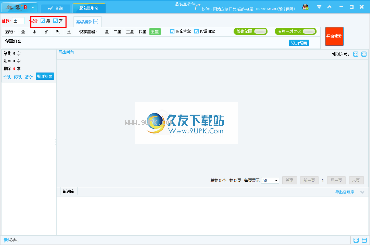Image resolution: width=373 pixels, height=247 pixels.
Task: Select the 木 five-element option
Action: tap(35, 32)
